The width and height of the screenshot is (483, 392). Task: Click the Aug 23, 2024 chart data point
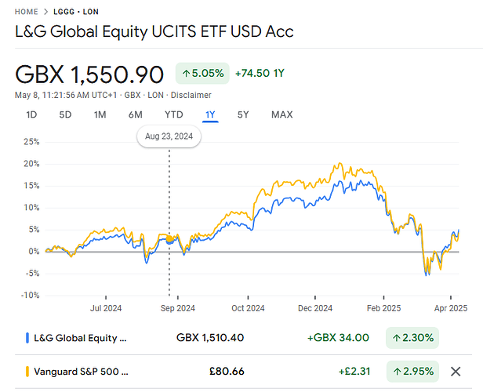pyautogui.click(x=169, y=239)
